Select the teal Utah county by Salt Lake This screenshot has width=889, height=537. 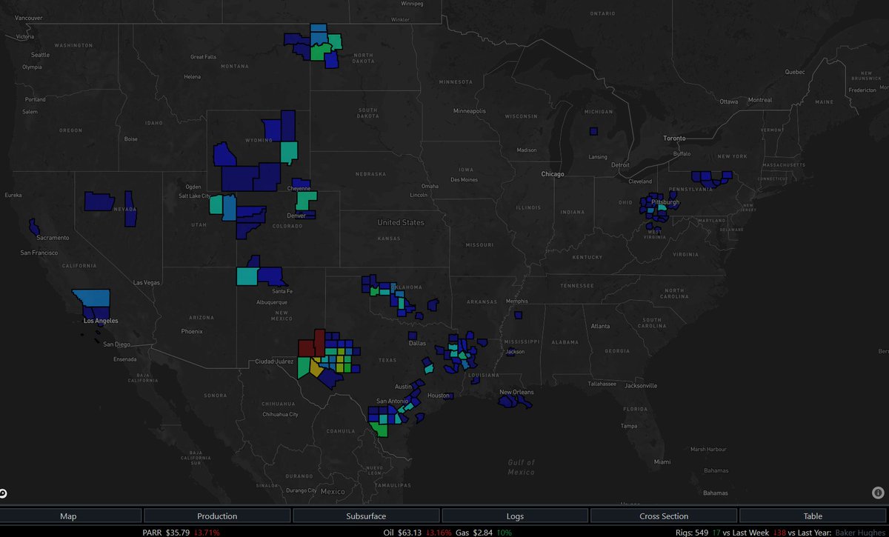click(216, 204)
